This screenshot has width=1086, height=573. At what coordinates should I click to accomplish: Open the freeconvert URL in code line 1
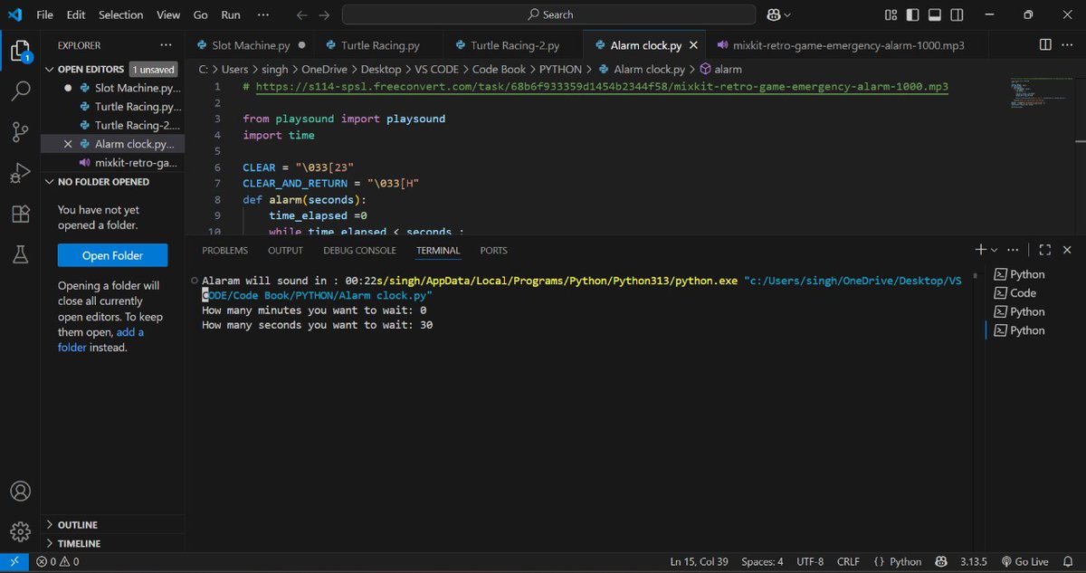[x=602, y=87]
